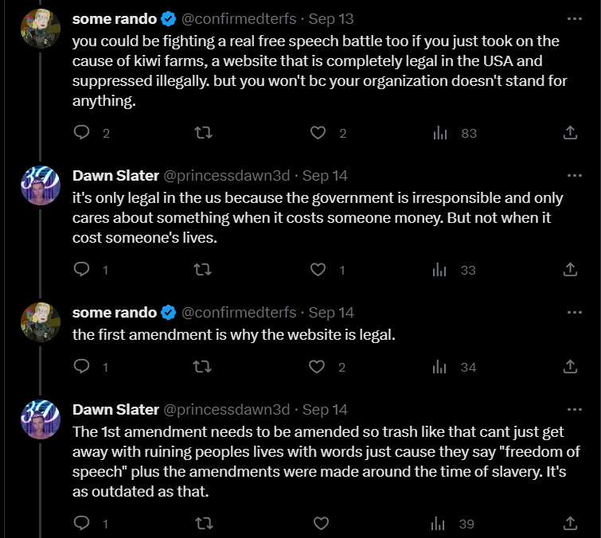
Task: Retweet the kiwi farms free speech tweet
Action: [x=203, y=133]
